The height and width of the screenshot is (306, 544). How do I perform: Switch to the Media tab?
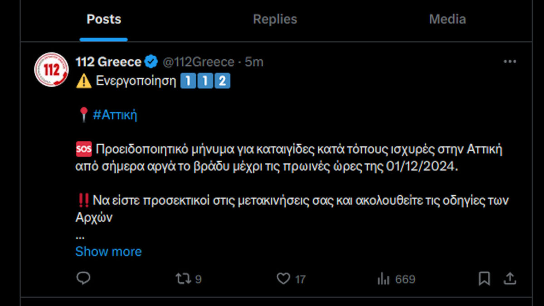point(447,19)
